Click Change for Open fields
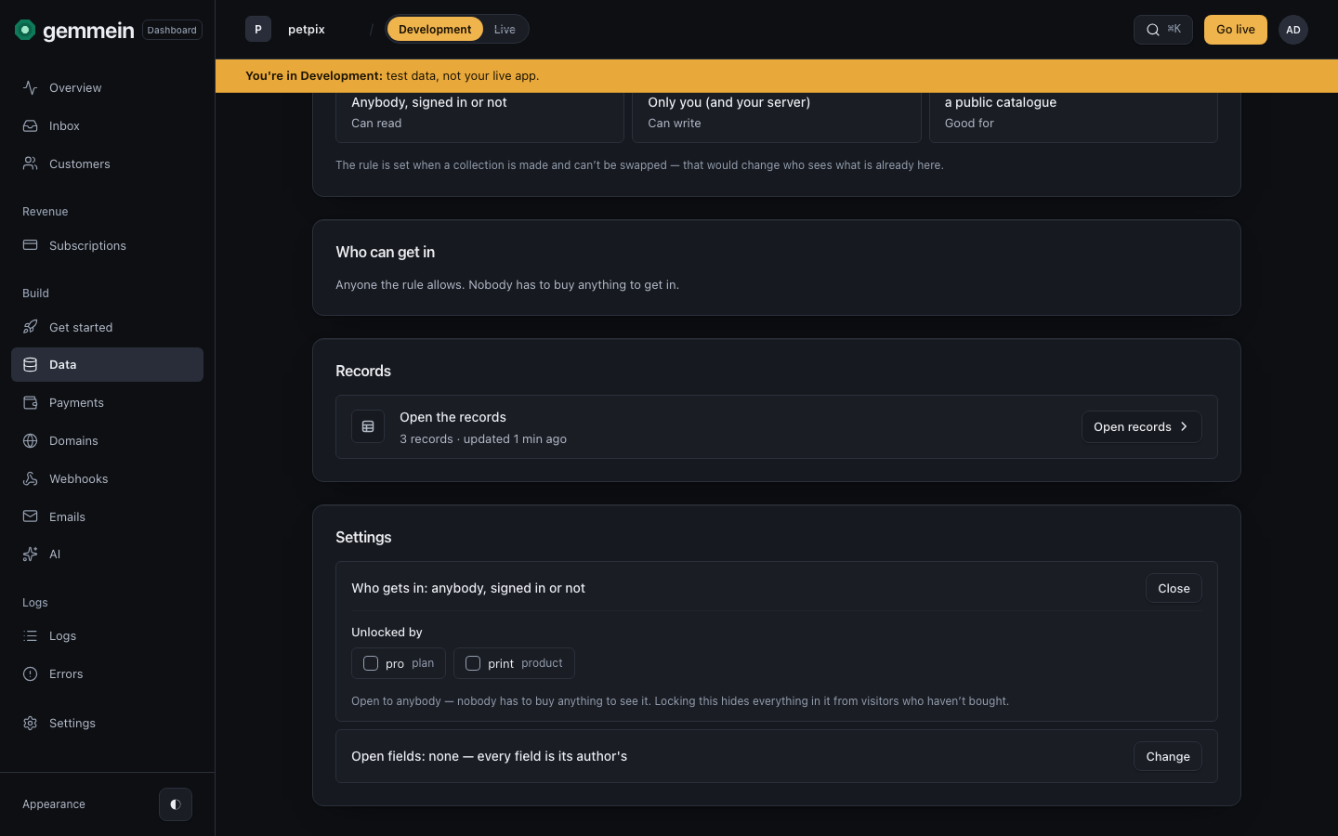 click(1168, 756)
